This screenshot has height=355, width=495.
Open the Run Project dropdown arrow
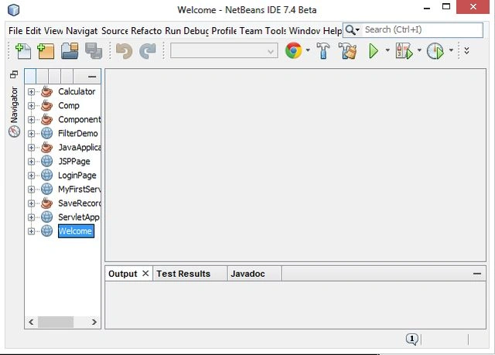(x=387, y=50)
